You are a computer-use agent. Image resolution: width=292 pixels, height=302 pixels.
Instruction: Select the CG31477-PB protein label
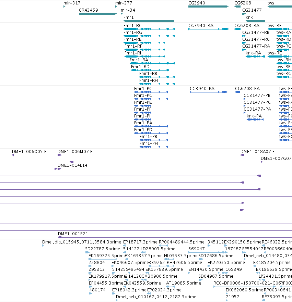click(x=257, y=96)
